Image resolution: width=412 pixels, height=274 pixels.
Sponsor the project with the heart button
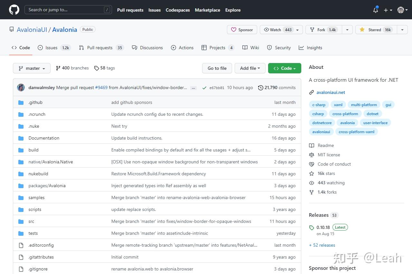[242, 30]
